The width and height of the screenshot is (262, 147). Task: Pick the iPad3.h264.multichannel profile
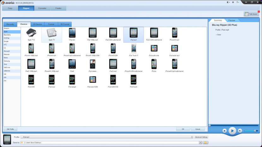154,34
